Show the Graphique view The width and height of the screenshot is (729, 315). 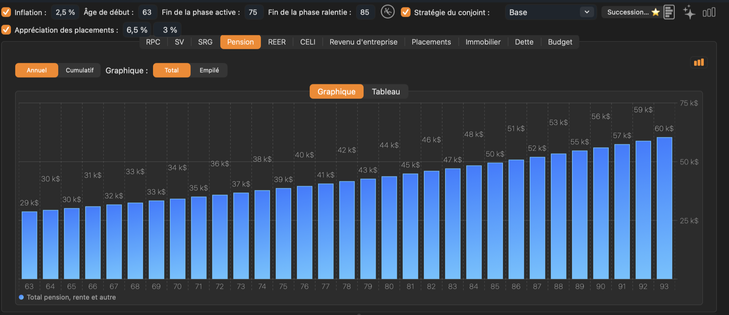tap(336, 92)
